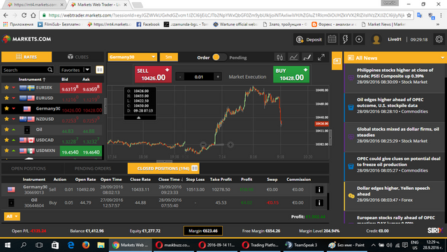
Task: Click the Margin €623.46 box
Action: click(203, 231)
